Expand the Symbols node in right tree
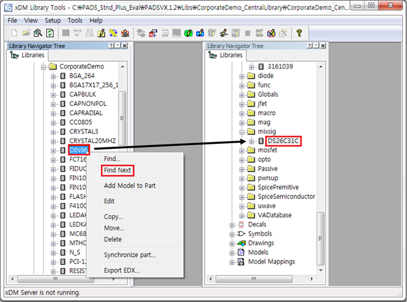 [x=232, y=234]
